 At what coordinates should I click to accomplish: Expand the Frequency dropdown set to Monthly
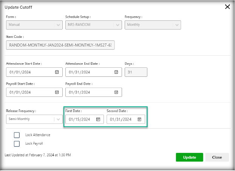[176, 25]
